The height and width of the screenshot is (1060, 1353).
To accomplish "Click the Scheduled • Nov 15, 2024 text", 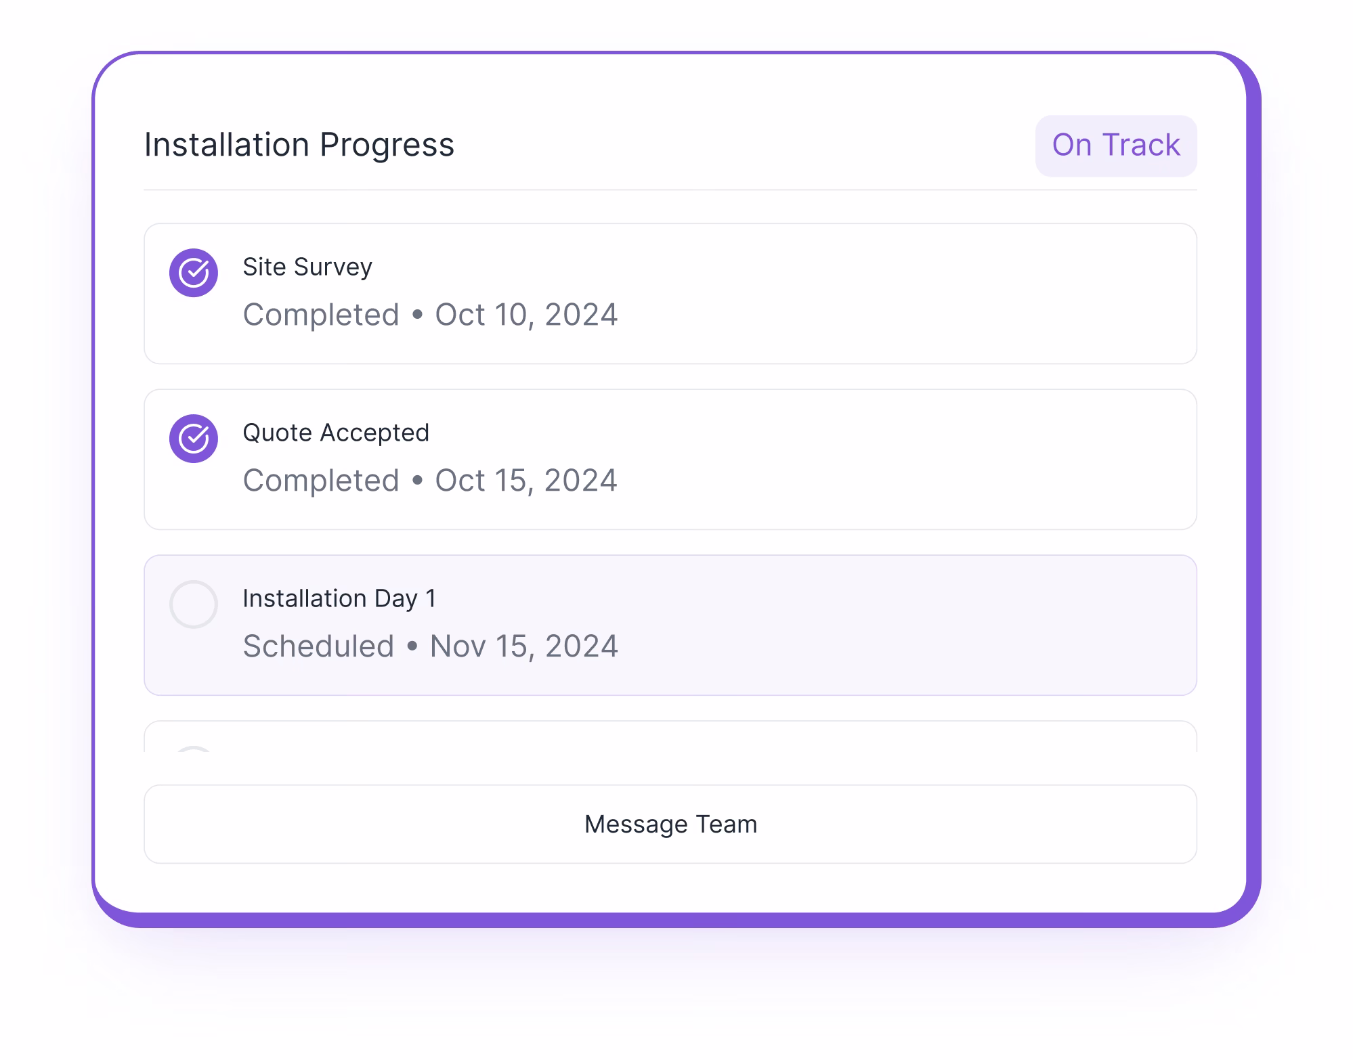I will pos(431,647).
